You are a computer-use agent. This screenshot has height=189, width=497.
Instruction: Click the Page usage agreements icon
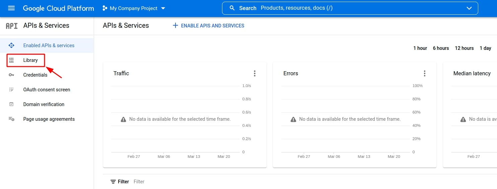(x=11, y=119)
